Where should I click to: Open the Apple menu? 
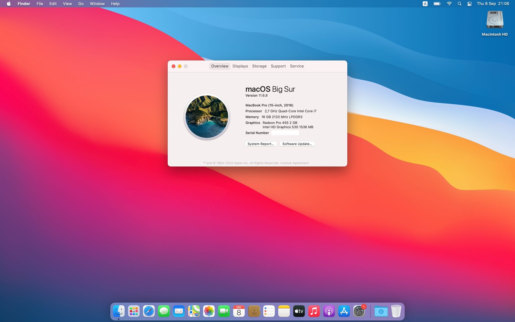click(9, 4)
